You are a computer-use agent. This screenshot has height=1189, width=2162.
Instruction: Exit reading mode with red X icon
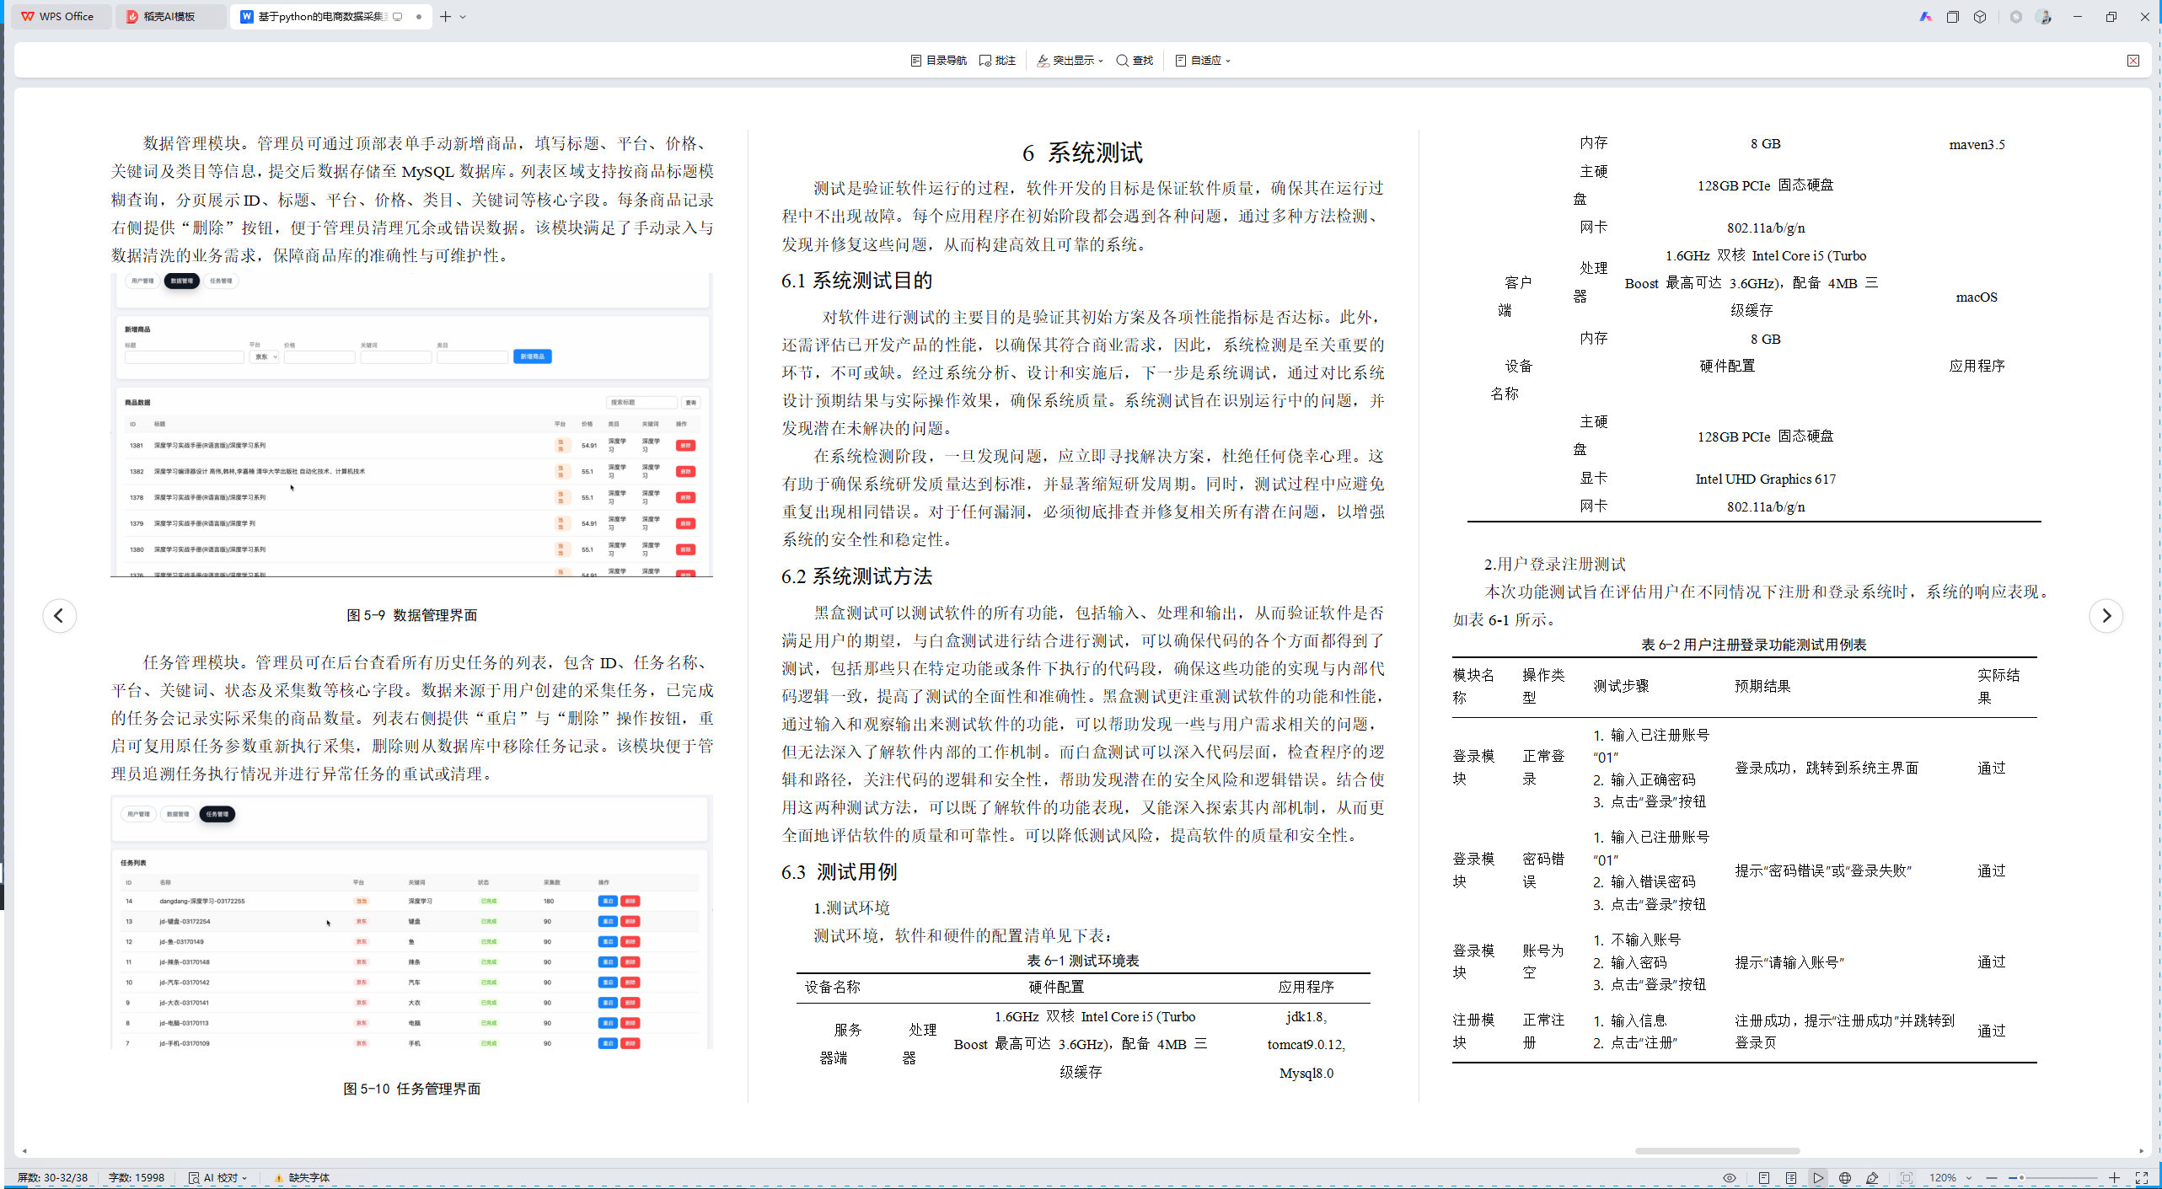point(2133,61)
